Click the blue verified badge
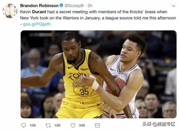Viewport: 179px width, 130px height. (x=62, y=5)
